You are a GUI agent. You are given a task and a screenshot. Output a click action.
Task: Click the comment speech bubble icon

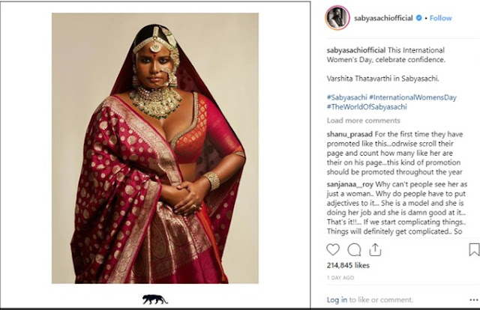tap(354, 250)
